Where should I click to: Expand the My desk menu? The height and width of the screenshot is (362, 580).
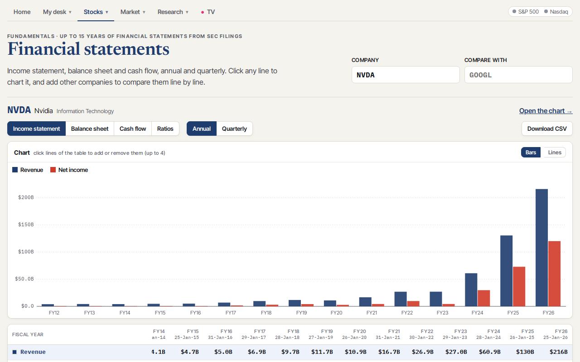[x=57, y=12]
